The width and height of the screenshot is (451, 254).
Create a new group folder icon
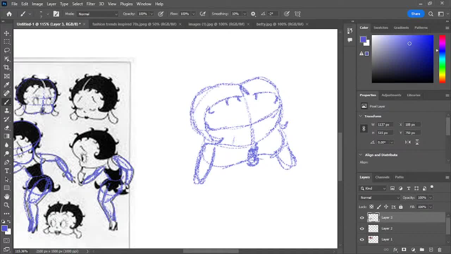coord(422,250)
